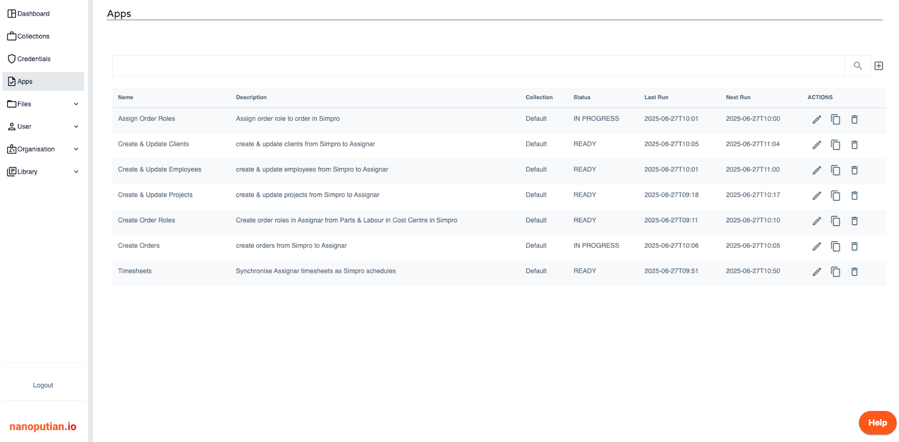Copy the Create Order Roles app
The image size is (899, 442).
pyautogui.click(x=836, y=221)
